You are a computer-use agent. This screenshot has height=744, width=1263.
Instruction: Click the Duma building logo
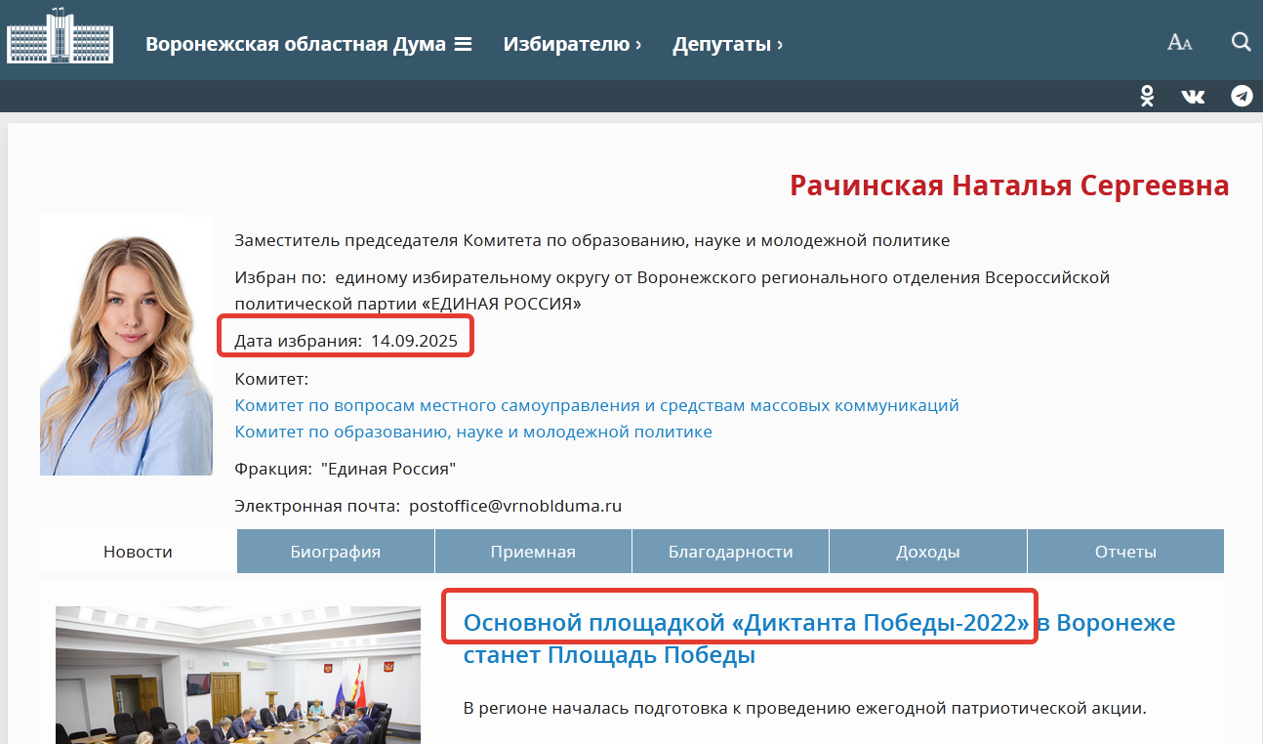coord(61,38)
